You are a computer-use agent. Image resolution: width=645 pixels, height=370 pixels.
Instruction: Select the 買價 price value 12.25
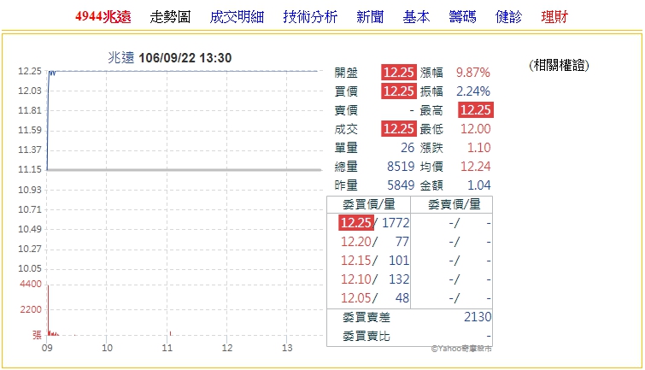click(399, 91)
